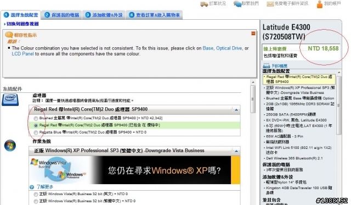
Task: Collapse the processor section arrow
Action: pos(236,110)
